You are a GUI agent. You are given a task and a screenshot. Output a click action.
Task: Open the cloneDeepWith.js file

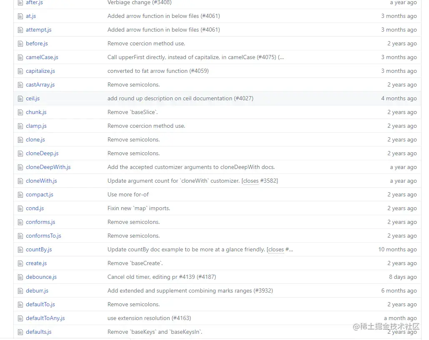click(x=48, y=167)
